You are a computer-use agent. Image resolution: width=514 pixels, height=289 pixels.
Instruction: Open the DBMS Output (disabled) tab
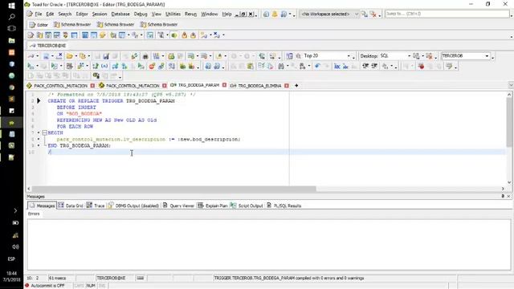133,206
